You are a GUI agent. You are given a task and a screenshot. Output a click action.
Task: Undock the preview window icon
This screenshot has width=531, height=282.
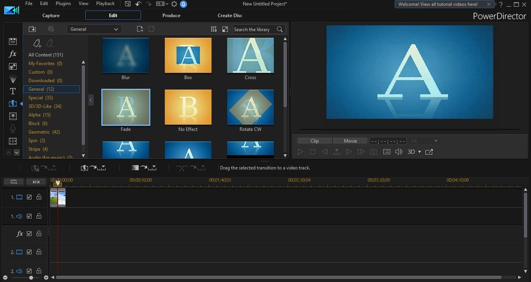pos(429,152)
